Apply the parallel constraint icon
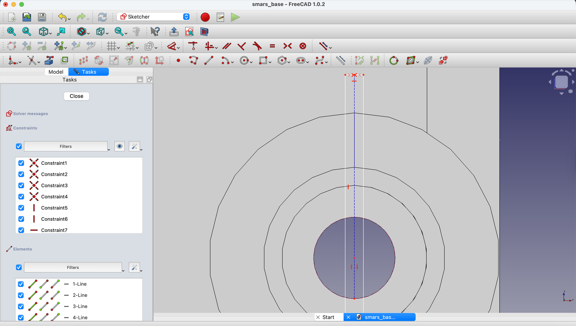The width and height of the screenshot is (576, 326). 227,46
